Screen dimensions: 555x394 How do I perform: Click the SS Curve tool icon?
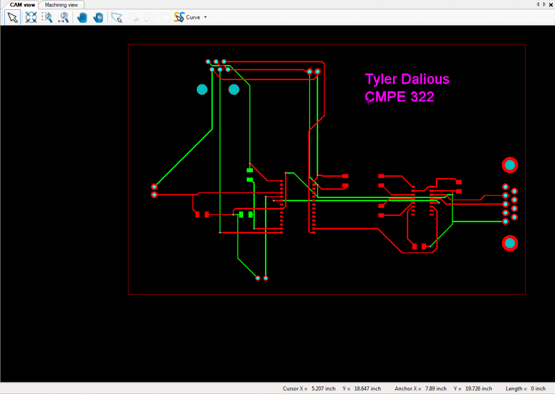(x=179, y=17)
